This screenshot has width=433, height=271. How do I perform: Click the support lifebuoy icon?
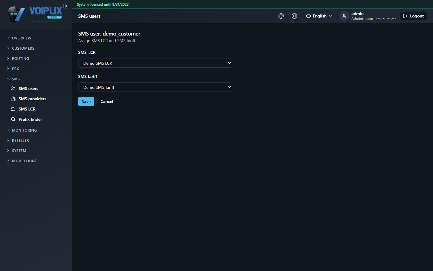[x=294, y=16]
